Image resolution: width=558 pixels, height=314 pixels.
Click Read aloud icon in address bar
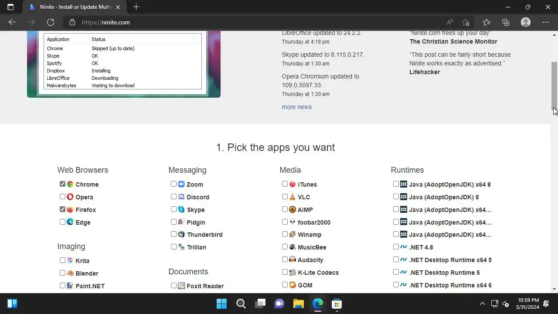tap(450, 22)
